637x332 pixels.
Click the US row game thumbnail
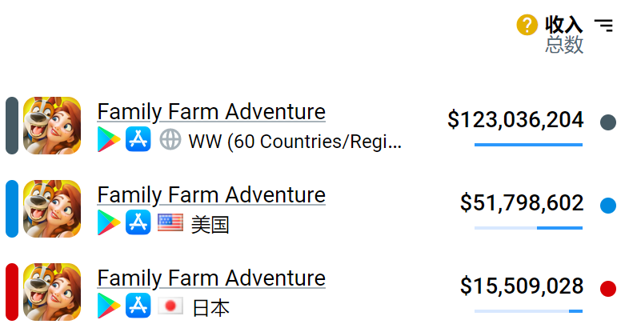click(52, 209)
